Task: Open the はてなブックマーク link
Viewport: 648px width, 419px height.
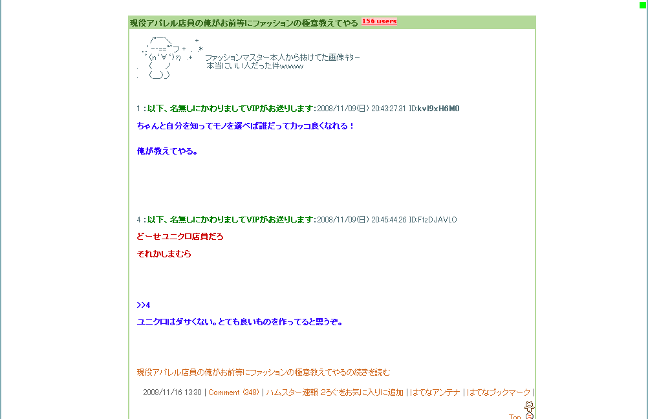Action: [499, 392]
